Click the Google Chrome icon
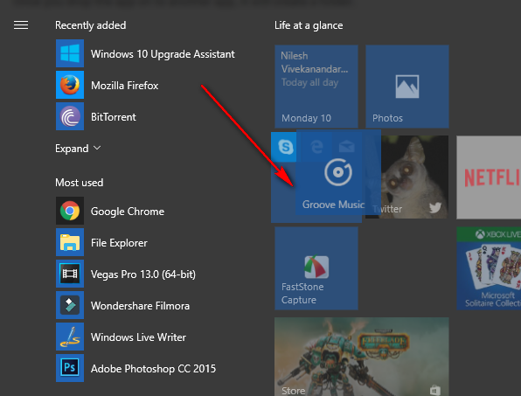Image resolution: width=521 pixels, height=396 pixels. pyautogui.click(x=70, y=211)
